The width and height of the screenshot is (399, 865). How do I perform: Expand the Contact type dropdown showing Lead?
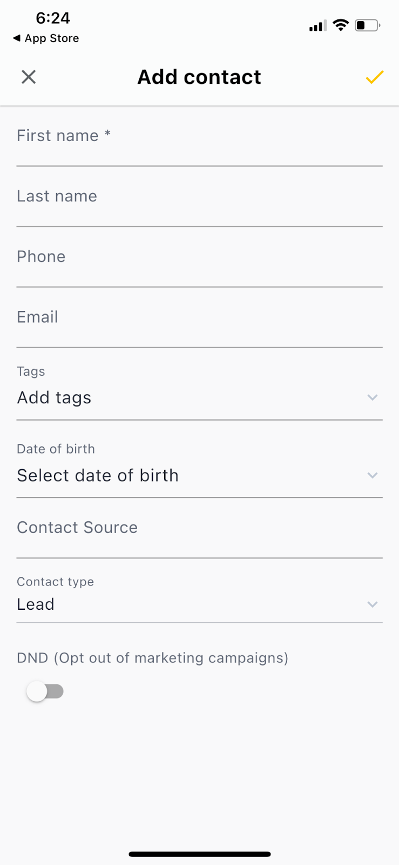click(x=199, y=604)
